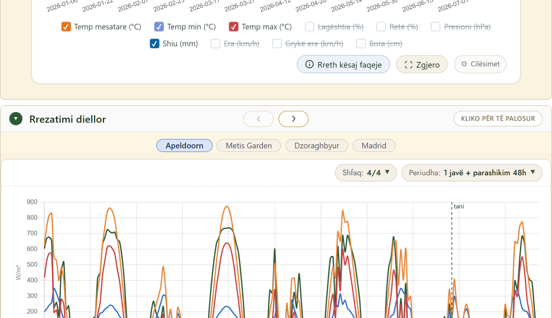Enable Bora (cm) checkbox
The width and height of the screenshot is (552, 318).
click(361, 44)
